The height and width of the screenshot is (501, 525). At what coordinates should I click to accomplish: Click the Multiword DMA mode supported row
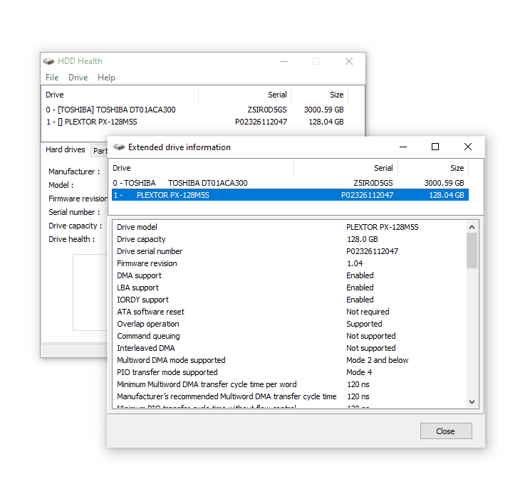coord(290,360)
